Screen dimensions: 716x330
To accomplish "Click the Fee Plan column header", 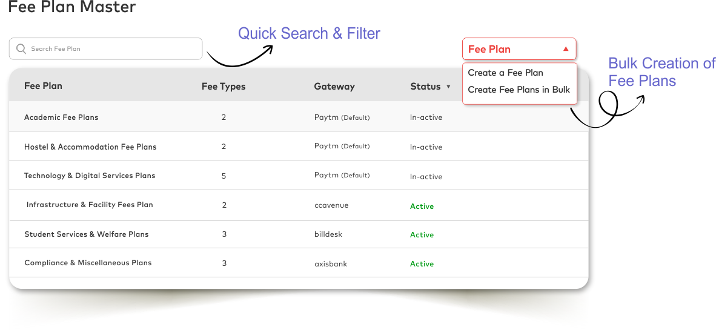I will (43, 86).
